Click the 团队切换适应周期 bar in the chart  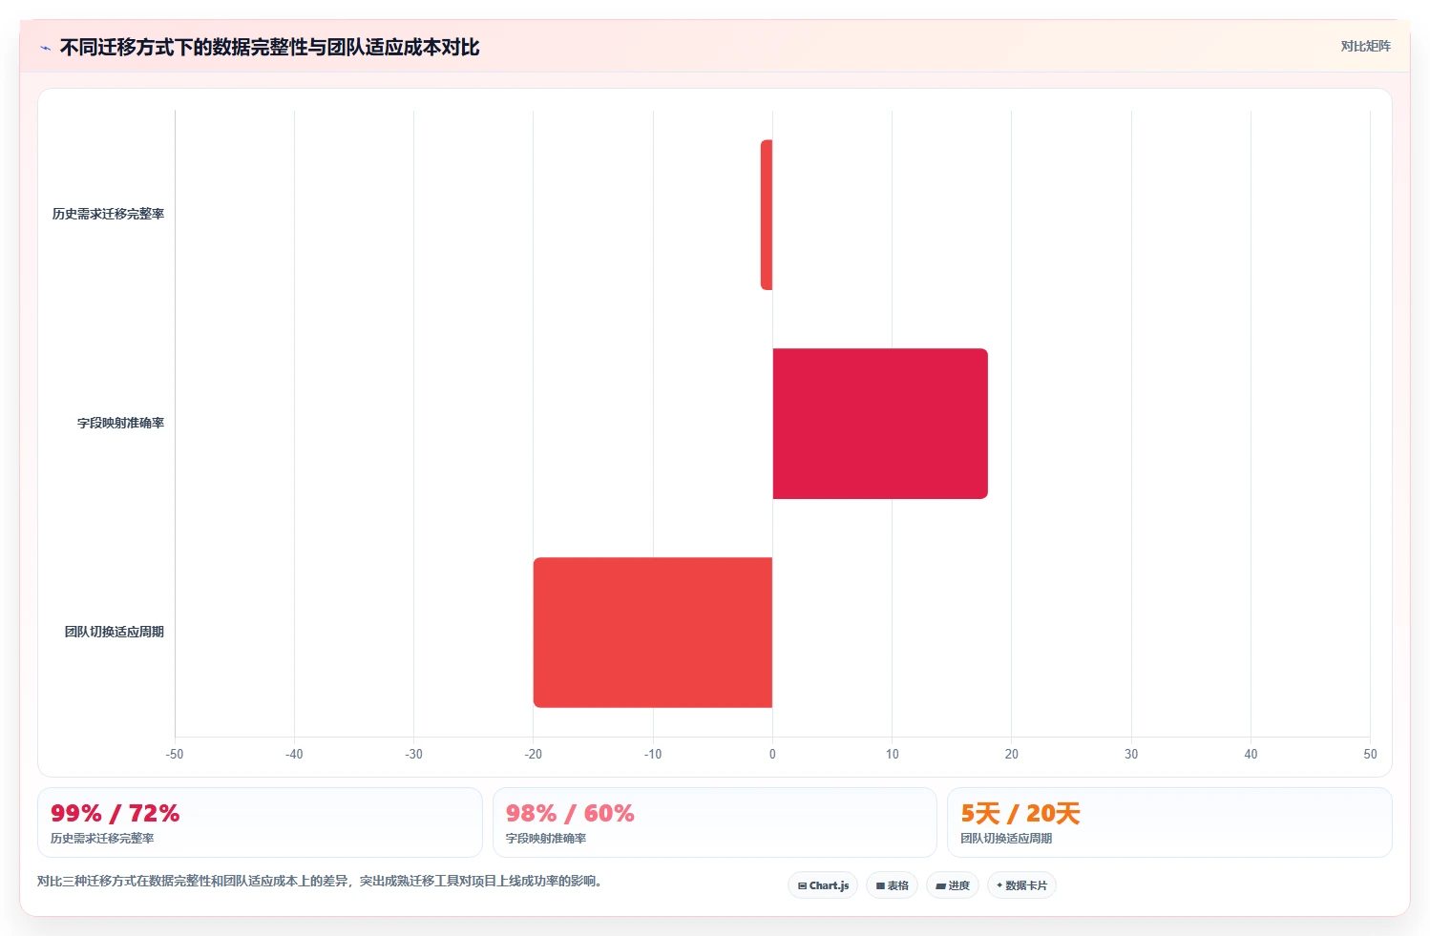pos(653,633)
